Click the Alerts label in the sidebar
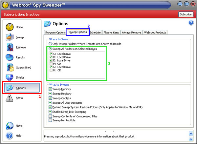Image resolution: width=197 pixels, height=144 pixels. [x=19, y=98]
